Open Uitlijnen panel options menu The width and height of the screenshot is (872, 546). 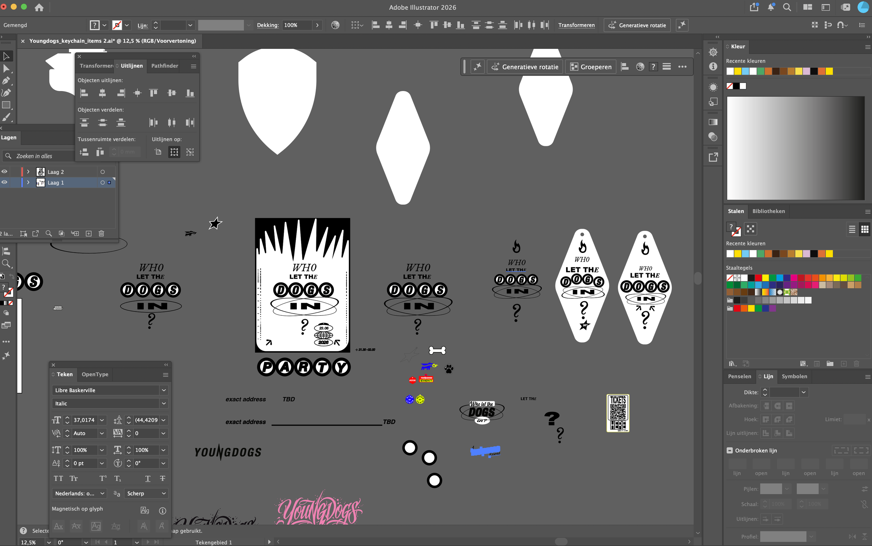click(x=194, y=66)
